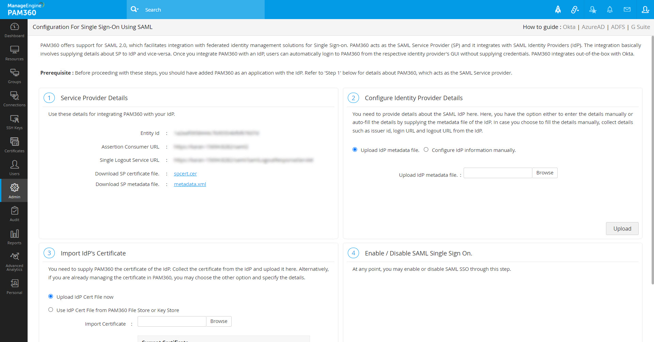Switch to the Users section in sidebar
This screenshot has width=654, height=342.
pyautogui.click(x=14, y=167)
